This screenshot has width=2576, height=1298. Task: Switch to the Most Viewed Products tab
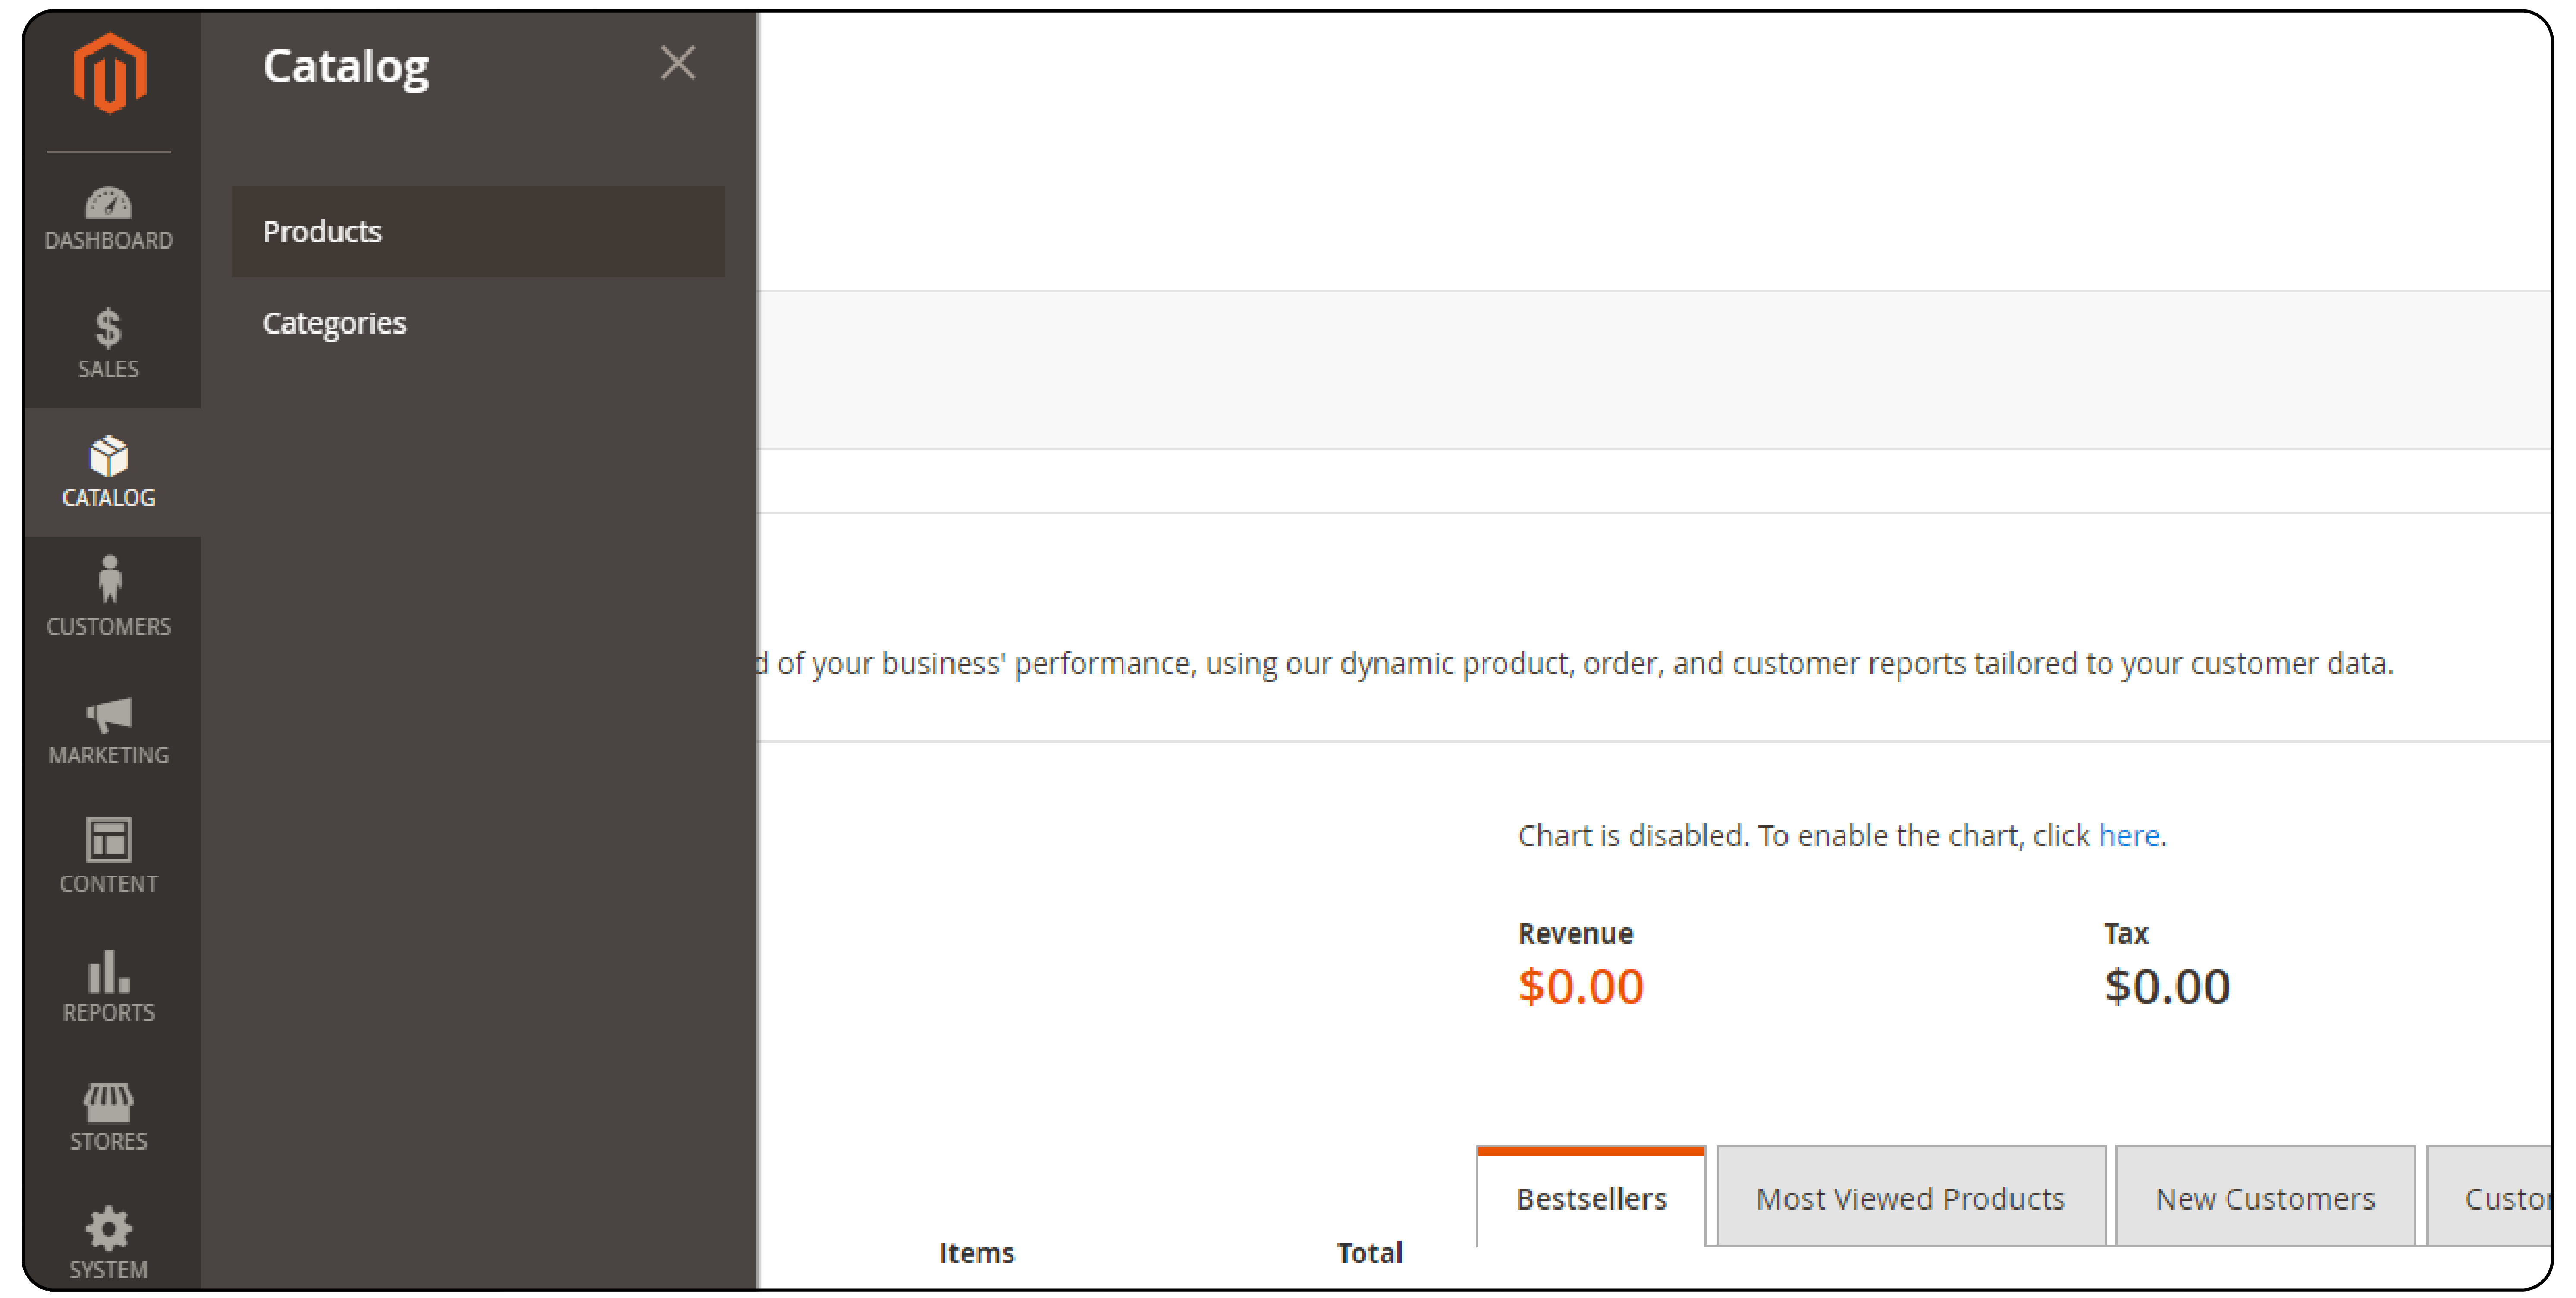[1911, 1197]
